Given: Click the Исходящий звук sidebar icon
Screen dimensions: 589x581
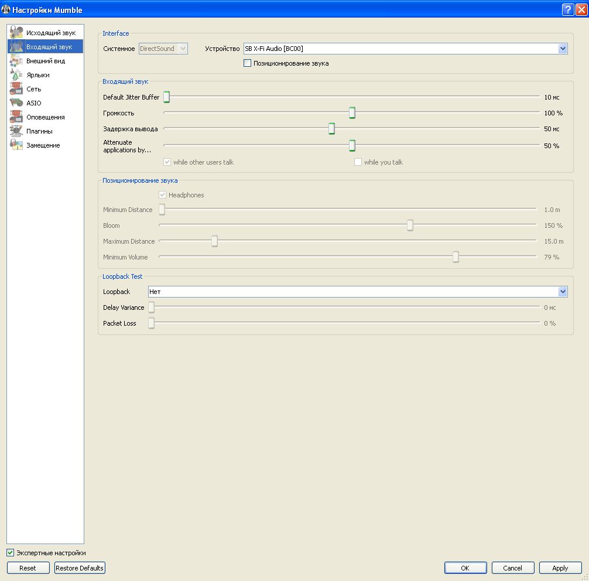Looking at the screenshot, I should point(16,33).
